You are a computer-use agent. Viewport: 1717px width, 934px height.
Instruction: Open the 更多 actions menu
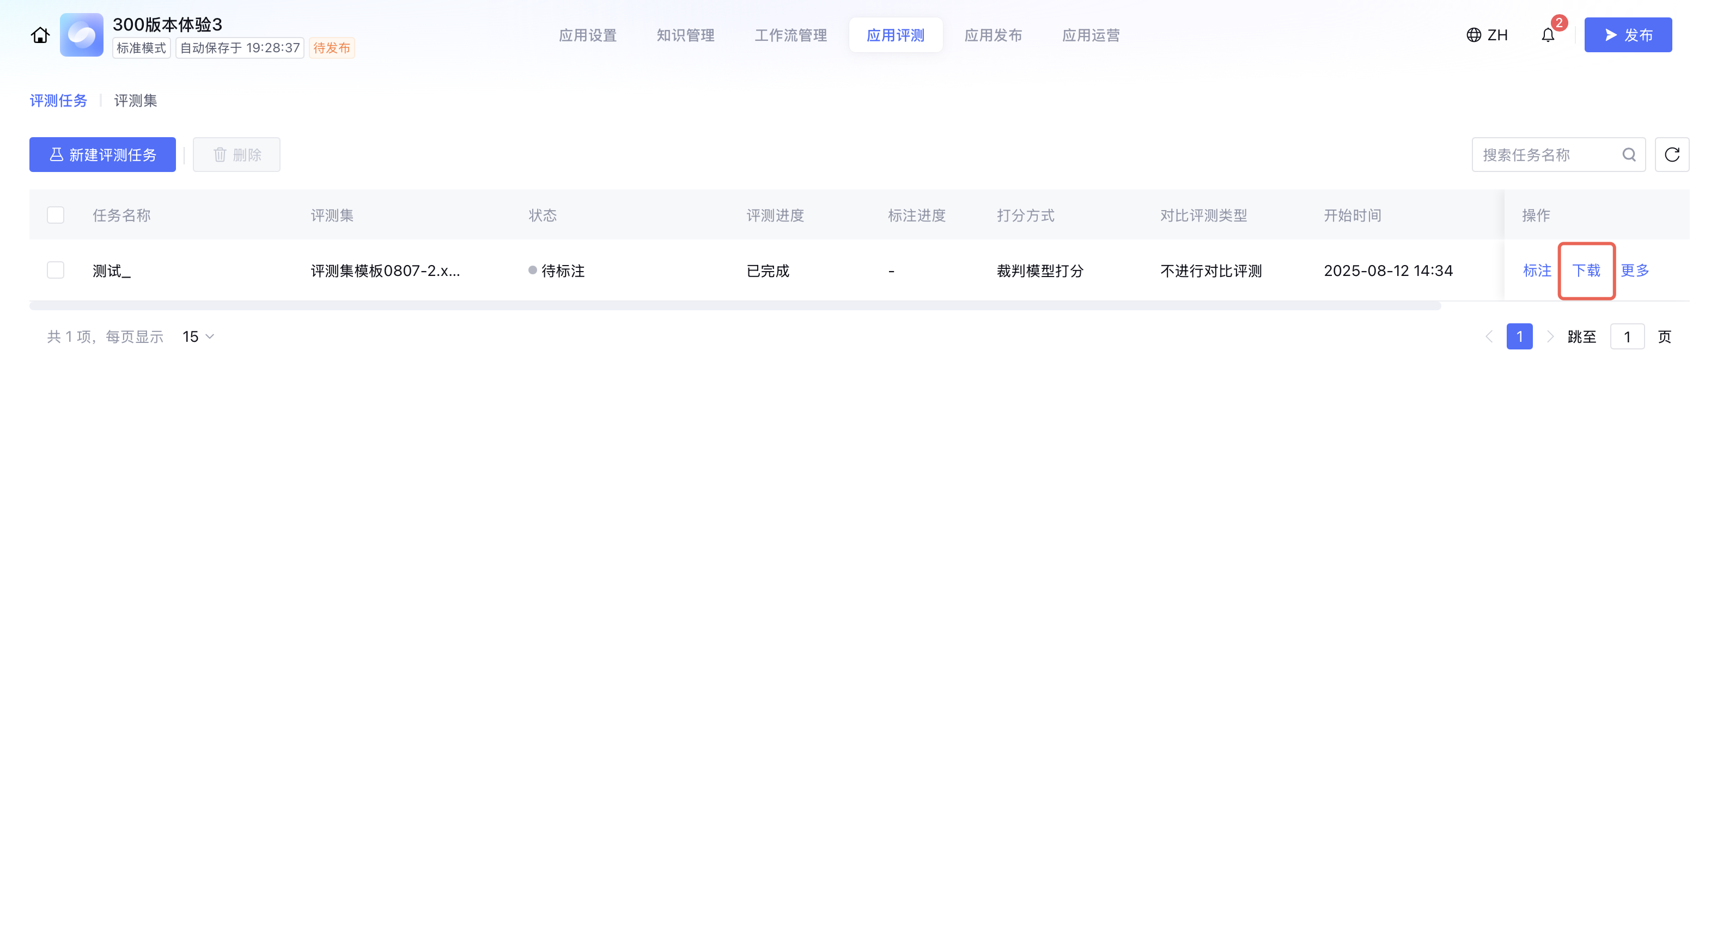click(x=1635, y=271)
